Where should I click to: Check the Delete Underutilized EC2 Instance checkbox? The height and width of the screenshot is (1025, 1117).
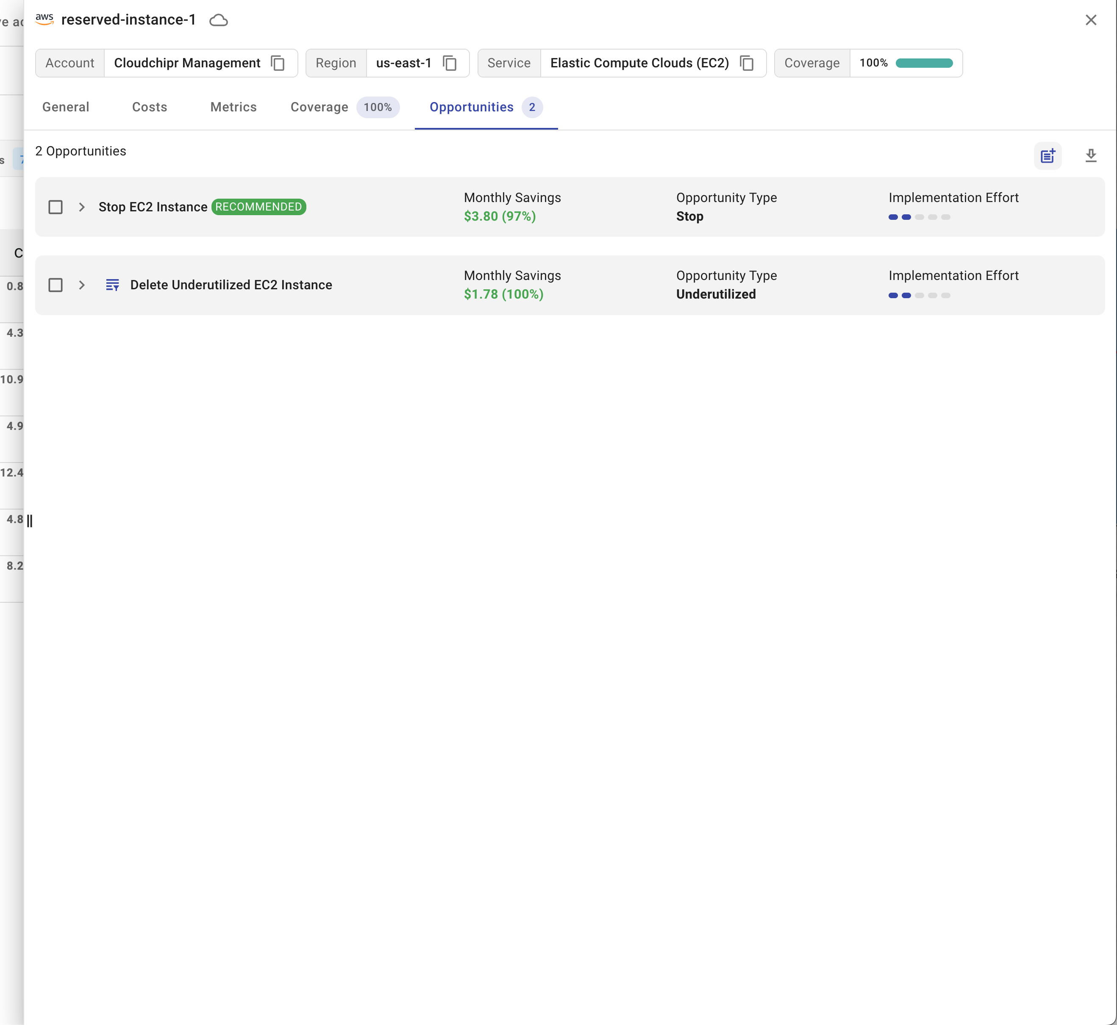(x=56, y=285)
